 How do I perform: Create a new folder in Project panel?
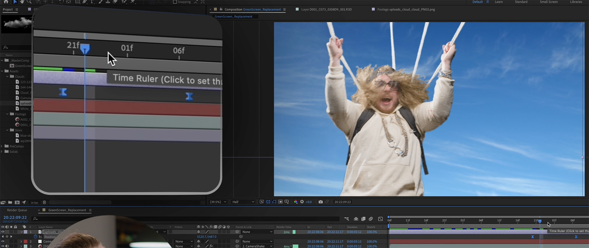pyautogui.click(x=10, y=202)
